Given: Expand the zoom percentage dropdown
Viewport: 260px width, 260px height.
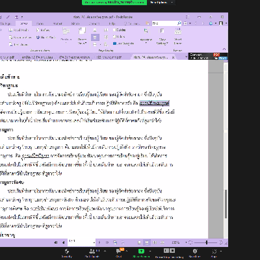Looking at the screenshot, I should [186, 242].
